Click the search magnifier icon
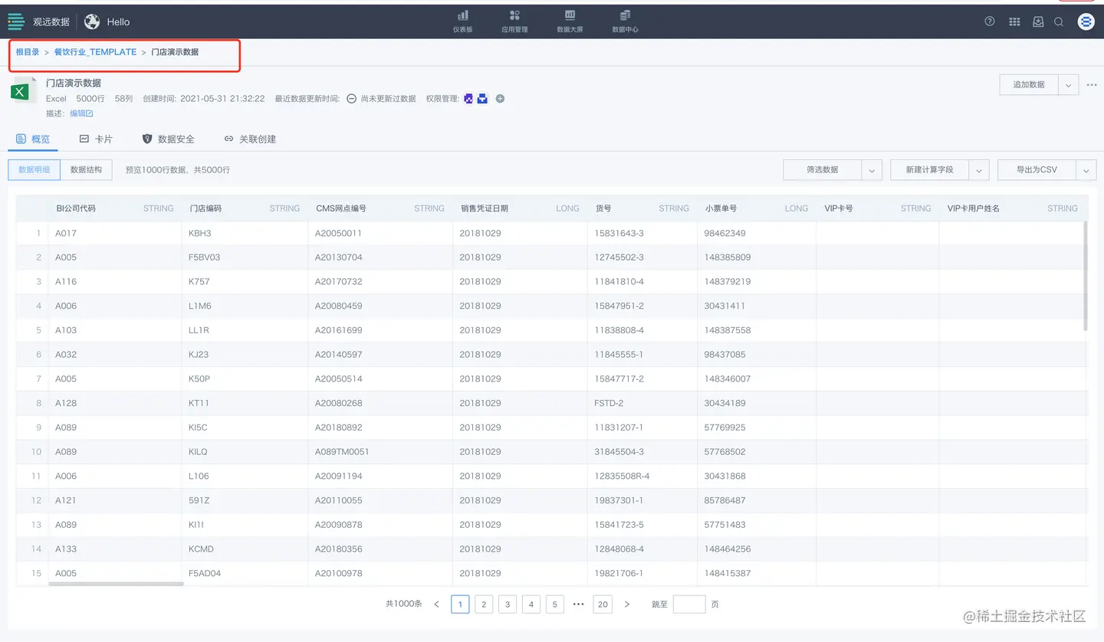This screenshot has height=642, width=1104. pos(1059,22)
